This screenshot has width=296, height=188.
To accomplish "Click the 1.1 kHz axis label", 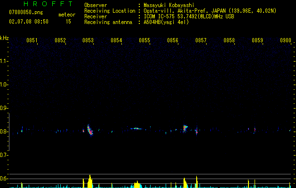I will [x=4, y=61].
